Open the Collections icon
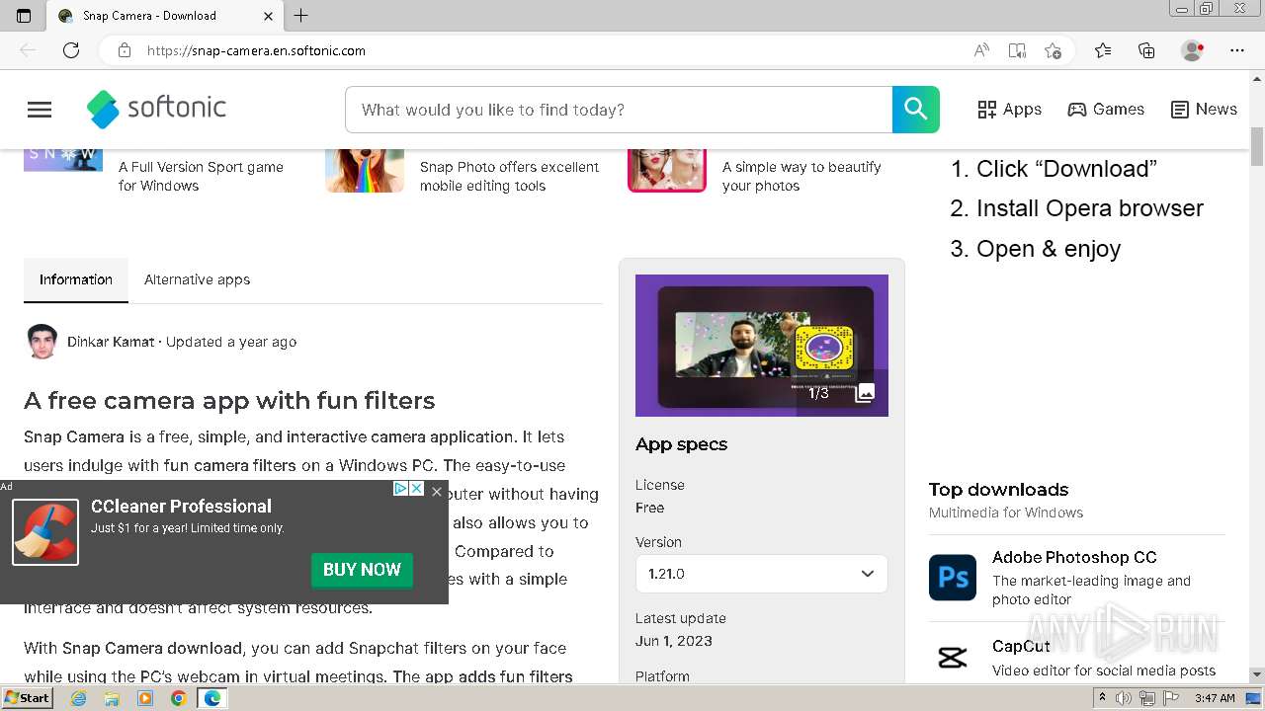Image resolution: width=1265 pixels, height=711 pixels. tap(1146, 50)
